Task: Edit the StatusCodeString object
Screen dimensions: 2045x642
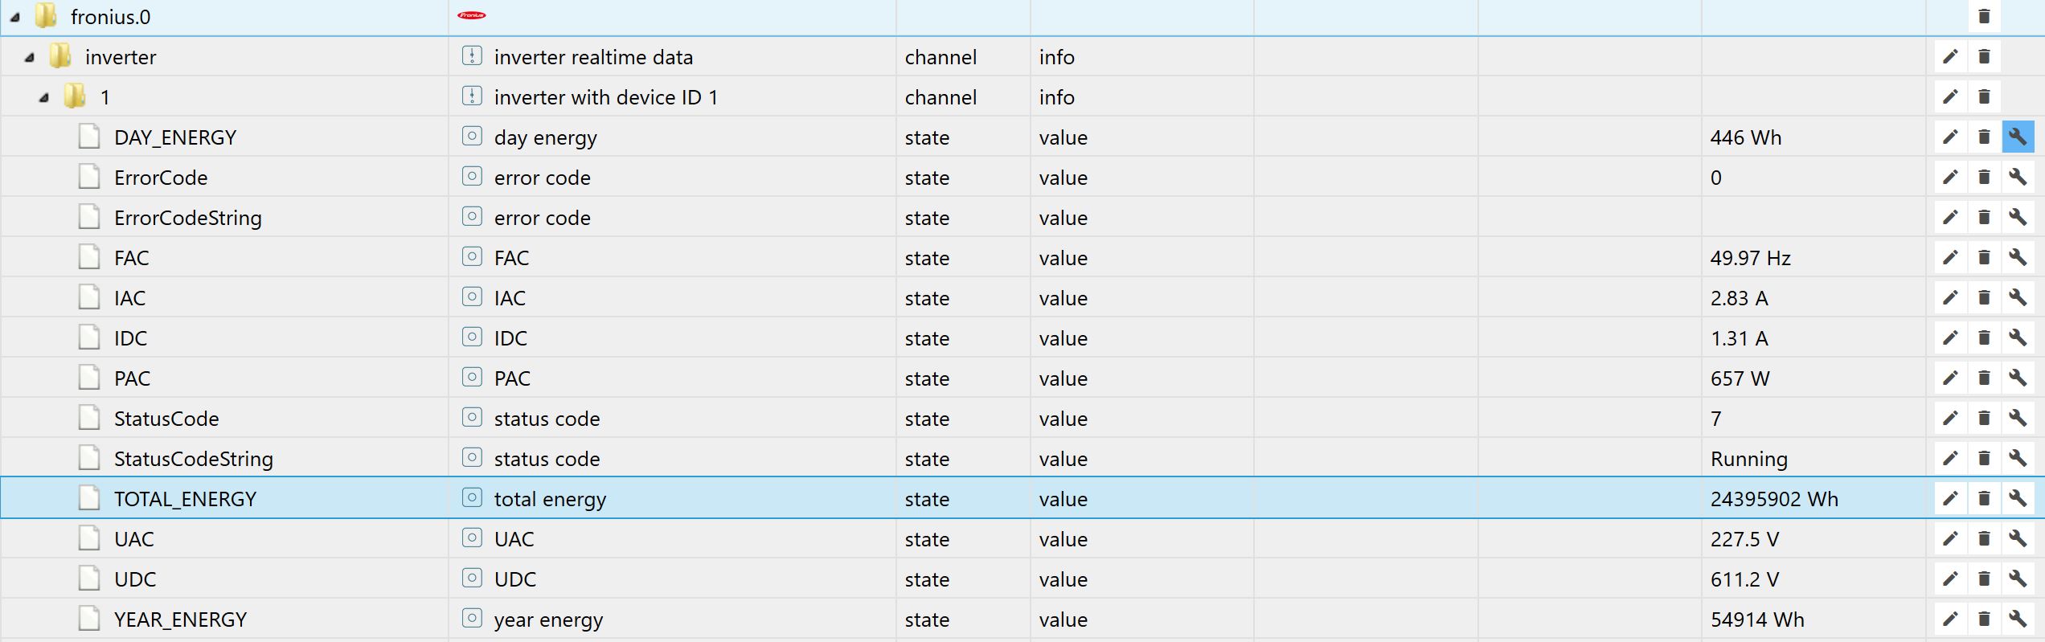Action: click(1950, 458)
